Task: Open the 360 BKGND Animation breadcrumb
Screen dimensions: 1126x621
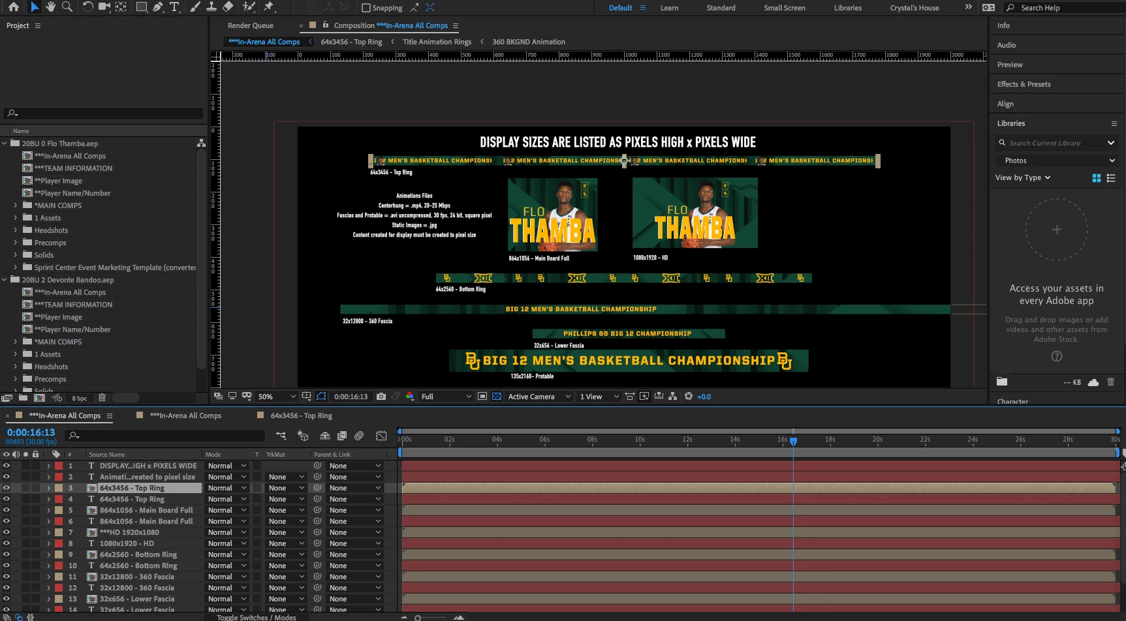Action: pos(529,42)
